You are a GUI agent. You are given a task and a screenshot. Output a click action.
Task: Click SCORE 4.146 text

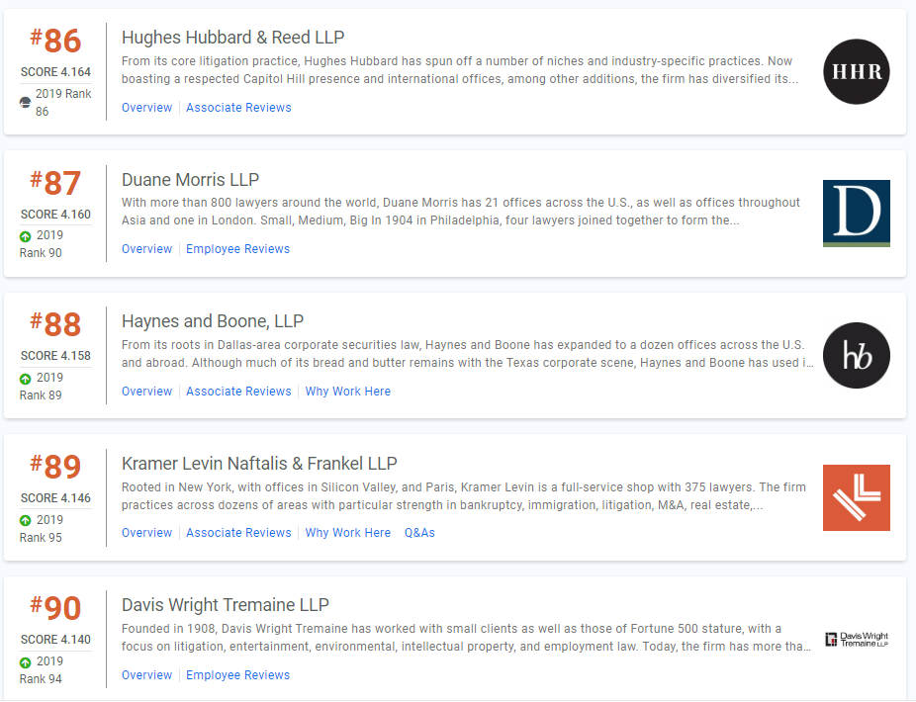point(55,498)
